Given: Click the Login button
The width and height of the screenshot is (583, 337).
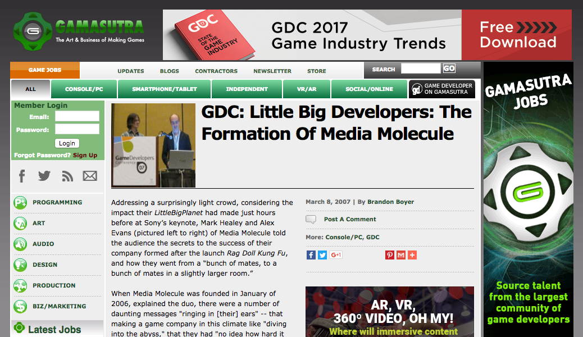Looking at the screenshot, I should pos(67,143).
